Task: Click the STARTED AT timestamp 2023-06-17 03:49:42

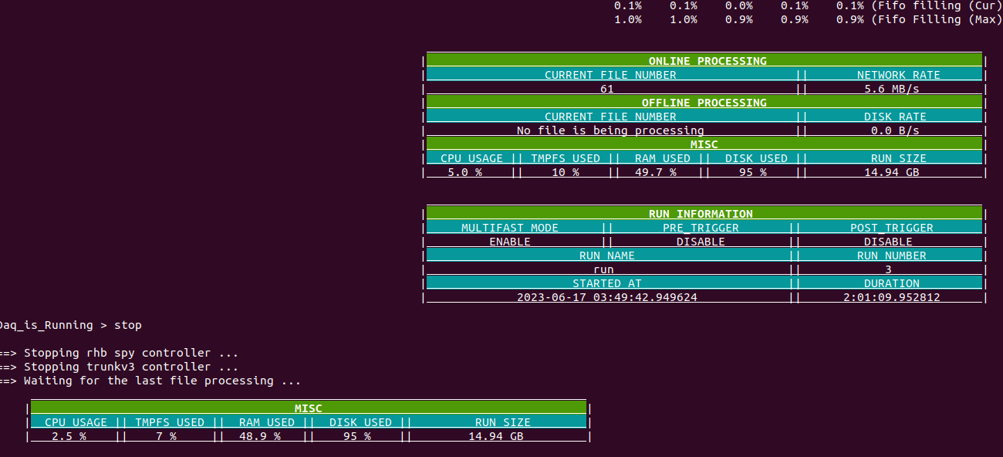Action: pyautogui.click(x=606, y=297)
